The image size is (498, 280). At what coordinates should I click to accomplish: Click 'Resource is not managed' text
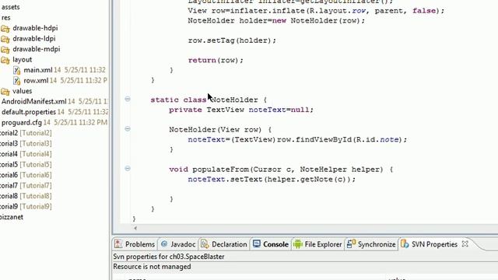click(152, 267)
